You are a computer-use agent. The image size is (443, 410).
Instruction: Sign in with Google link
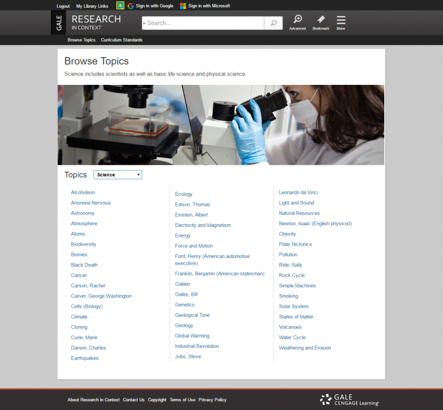154,6
